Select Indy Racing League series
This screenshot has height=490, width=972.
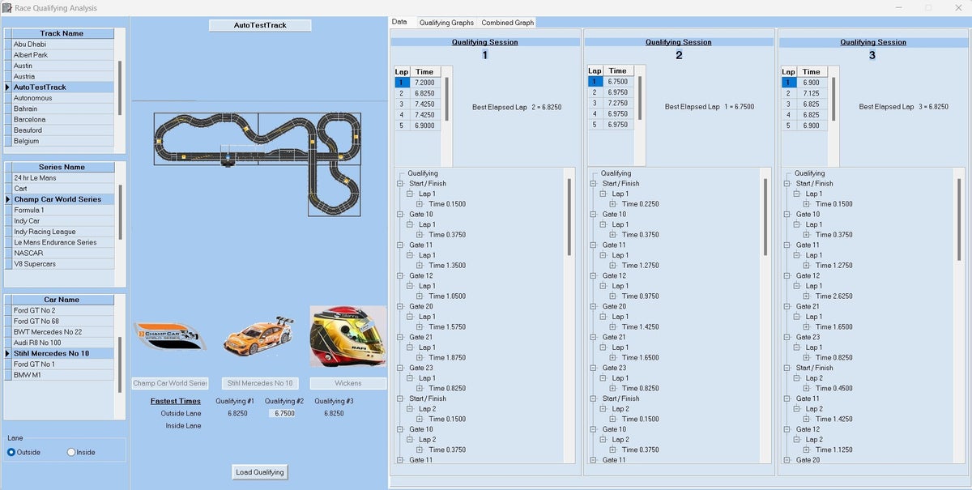62,232
